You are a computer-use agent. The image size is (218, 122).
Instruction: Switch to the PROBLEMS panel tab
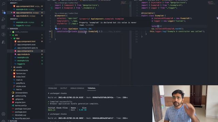52,88
